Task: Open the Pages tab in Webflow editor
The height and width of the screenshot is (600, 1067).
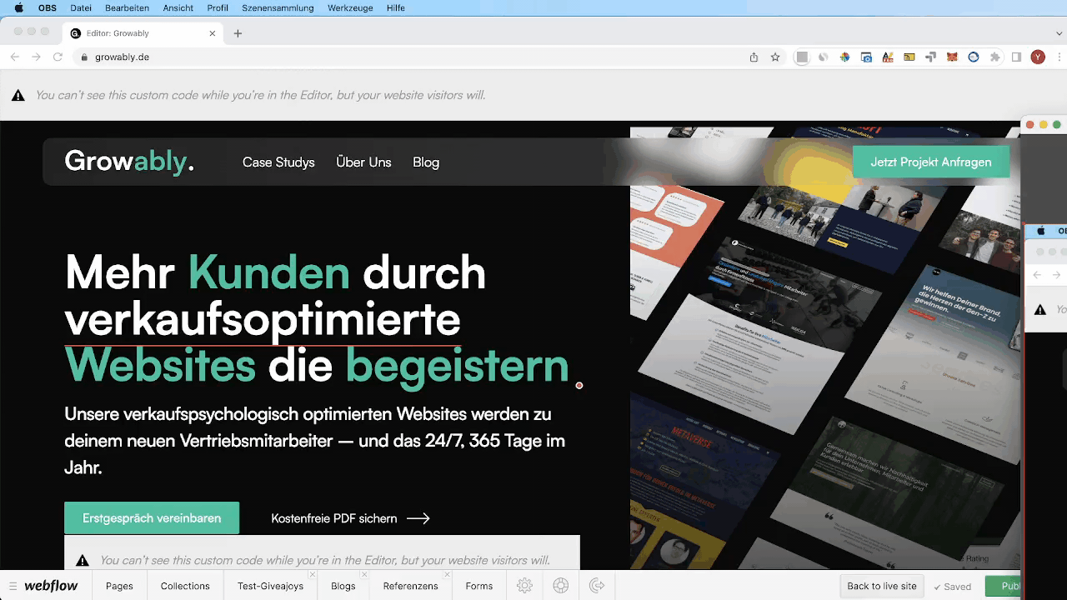Action: tap(119, 586)
